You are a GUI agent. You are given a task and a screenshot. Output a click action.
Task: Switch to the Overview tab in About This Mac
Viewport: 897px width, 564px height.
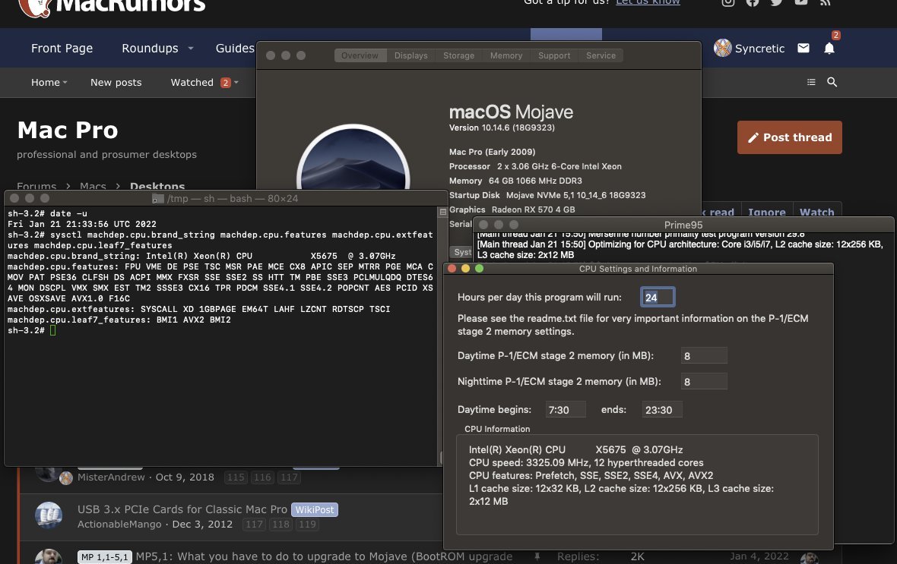click(360, 55)
